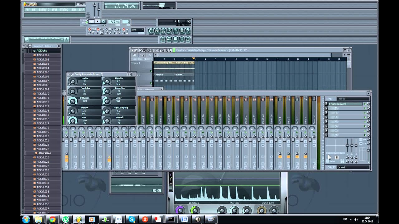Viewport: 399px width, 224px height.
Task: Select the Zoom tool in Playlist toolbar
Action: point(166,50)
